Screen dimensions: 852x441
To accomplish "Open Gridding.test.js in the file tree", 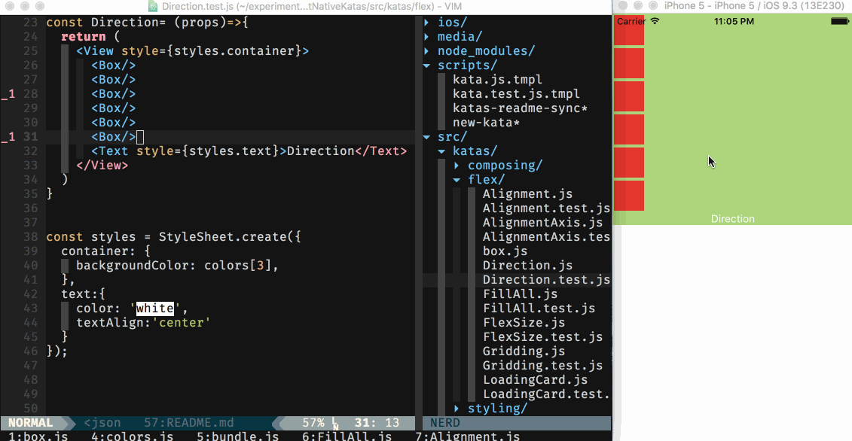I will pyautogui.click(x=542, y=366).
